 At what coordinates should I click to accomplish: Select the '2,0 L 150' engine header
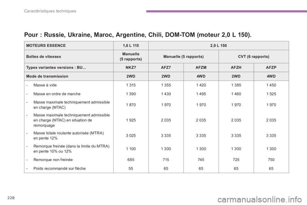218,45
